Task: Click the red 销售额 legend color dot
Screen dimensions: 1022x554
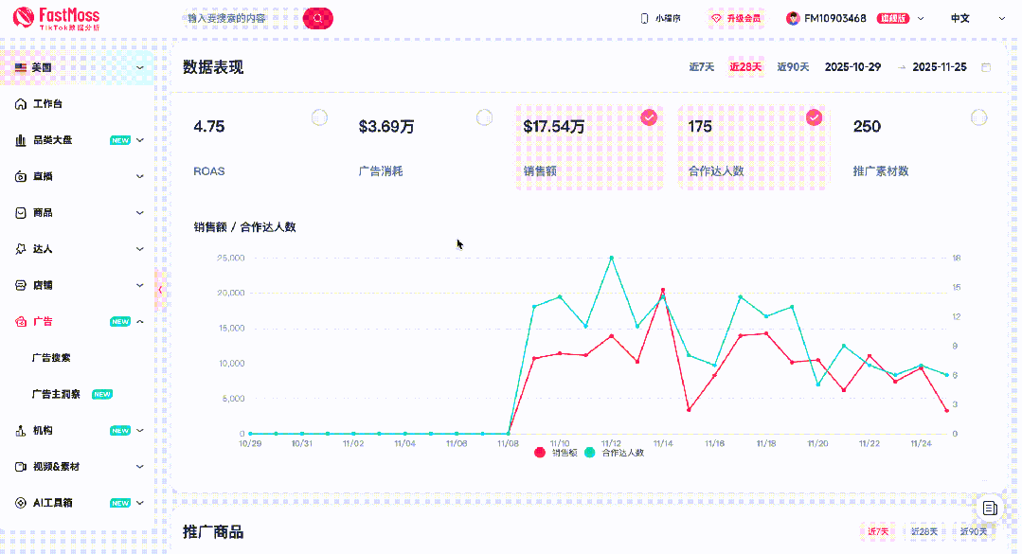Action: coord(539,452)
